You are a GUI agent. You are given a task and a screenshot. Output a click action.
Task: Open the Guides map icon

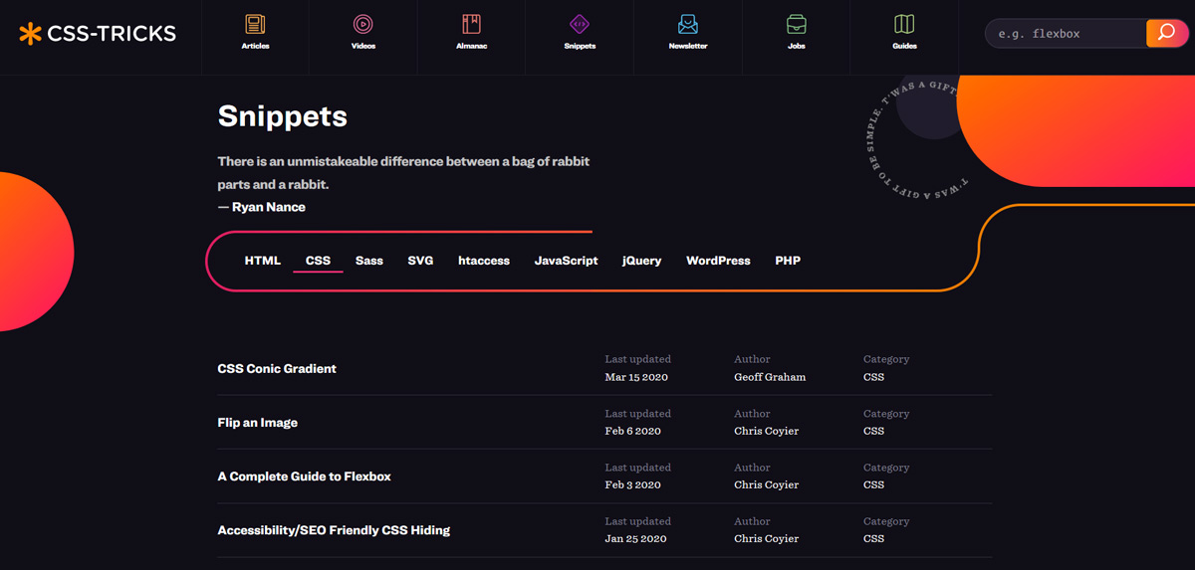904,24
